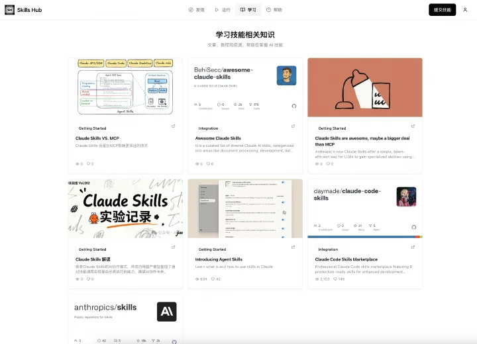Like the Claude Skills 解读 card
This screenshot has width=477, height=344.
pos(88,279)
